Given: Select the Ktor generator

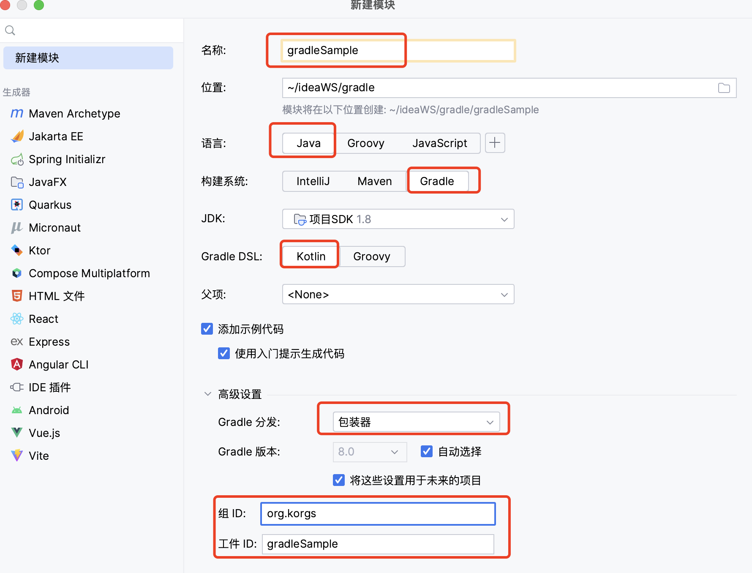Looking at the screenshot, I should click(x=39, y=250).
